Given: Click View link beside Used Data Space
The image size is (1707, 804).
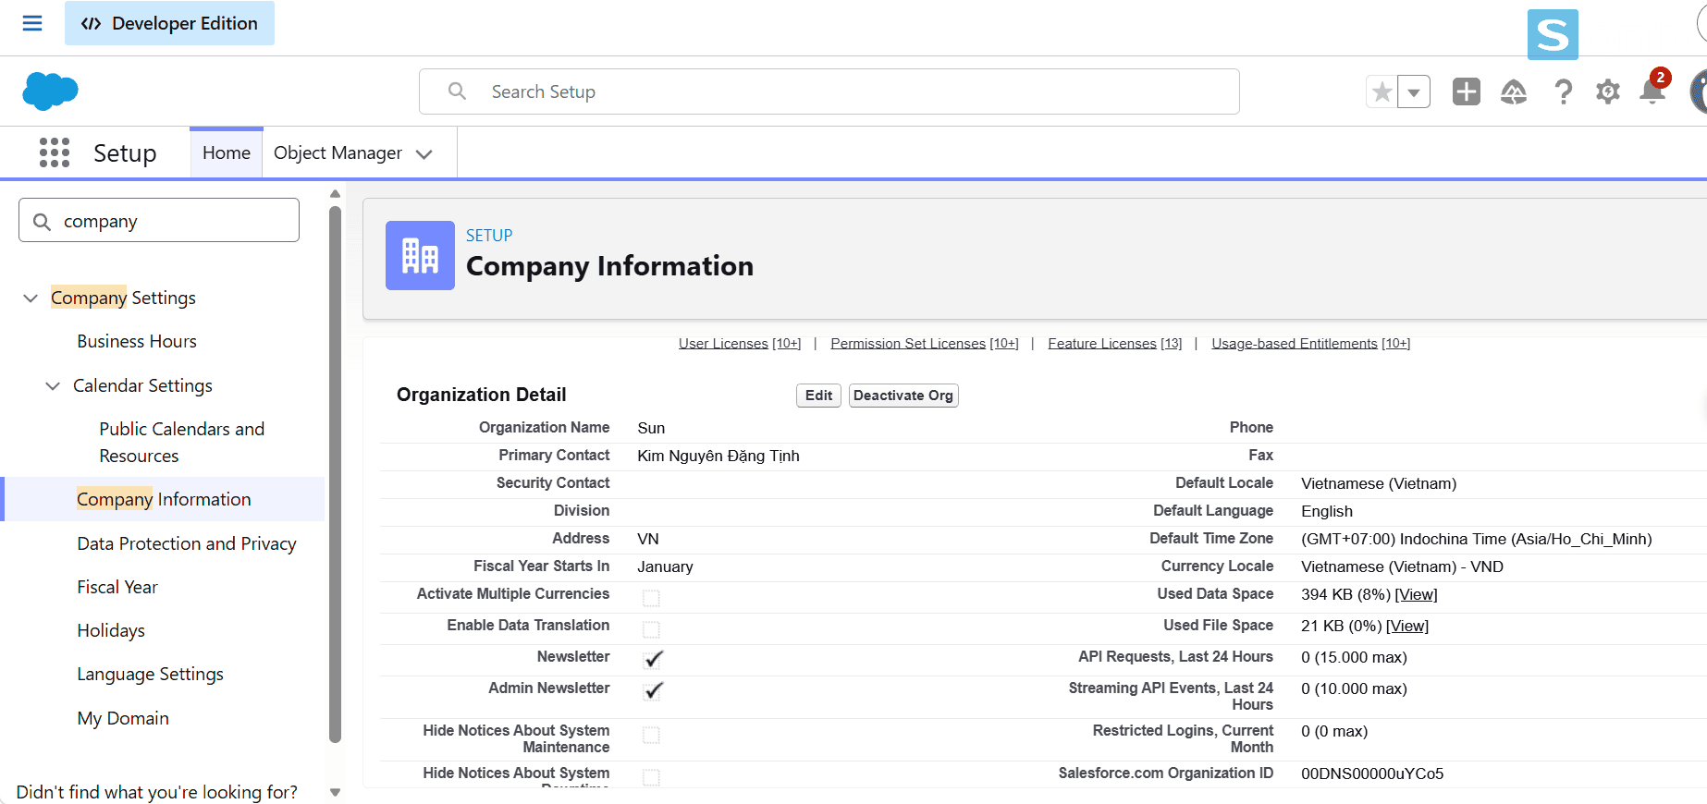Looking at the screenshot, I should [x=1416, y=594].
